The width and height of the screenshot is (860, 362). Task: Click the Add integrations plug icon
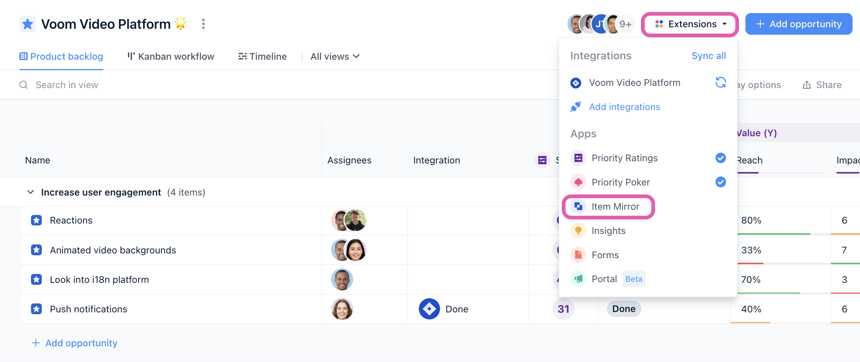tap(576, 107)
